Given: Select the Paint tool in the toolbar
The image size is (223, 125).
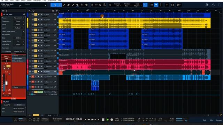Looking at the screenshot, I should tap(73, 5).
